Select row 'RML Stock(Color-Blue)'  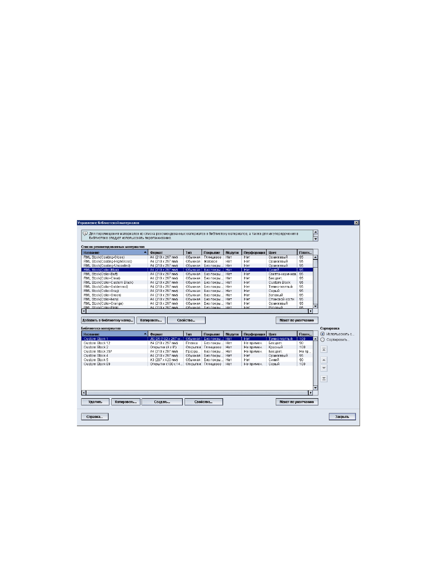click(x=197, y=270)
